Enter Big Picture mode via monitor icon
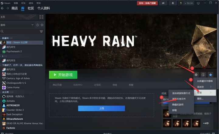 coord(198,3)
